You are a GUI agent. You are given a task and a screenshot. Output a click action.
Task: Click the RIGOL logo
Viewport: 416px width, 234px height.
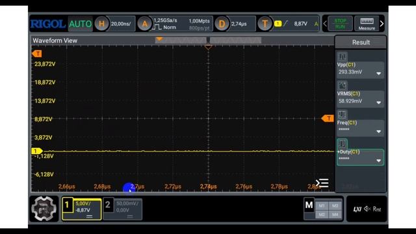point(48,24)
